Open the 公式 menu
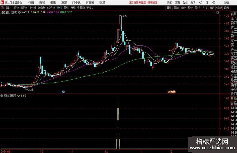Screen dimensions: 237x153 click(x=185, y=3)
